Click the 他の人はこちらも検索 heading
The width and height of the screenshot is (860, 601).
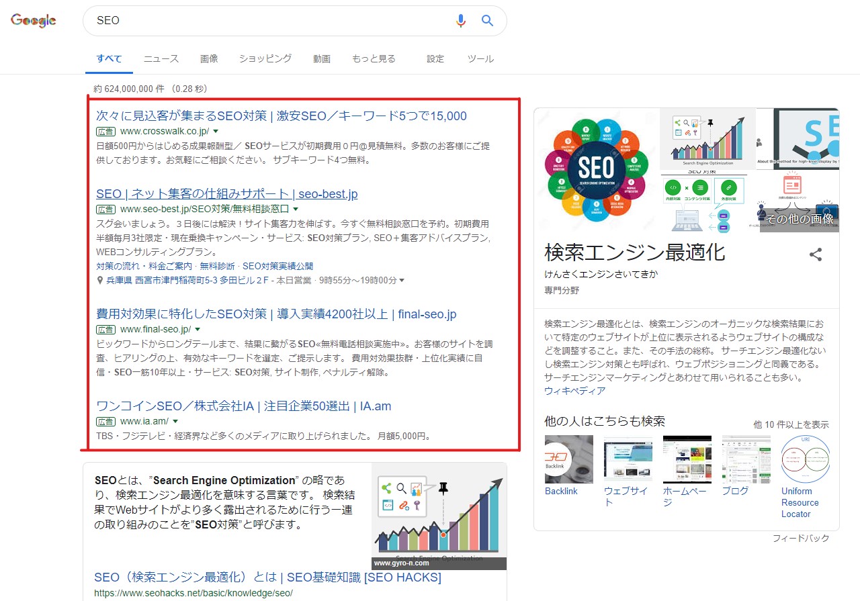(605, 421)
